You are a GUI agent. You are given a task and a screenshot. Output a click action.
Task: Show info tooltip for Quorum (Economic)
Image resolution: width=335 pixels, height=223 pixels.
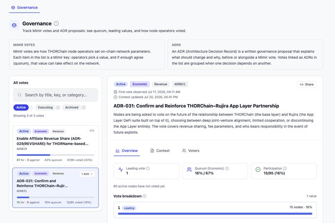(x=227, y=169)
